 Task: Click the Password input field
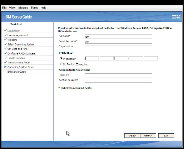(119, 75)
